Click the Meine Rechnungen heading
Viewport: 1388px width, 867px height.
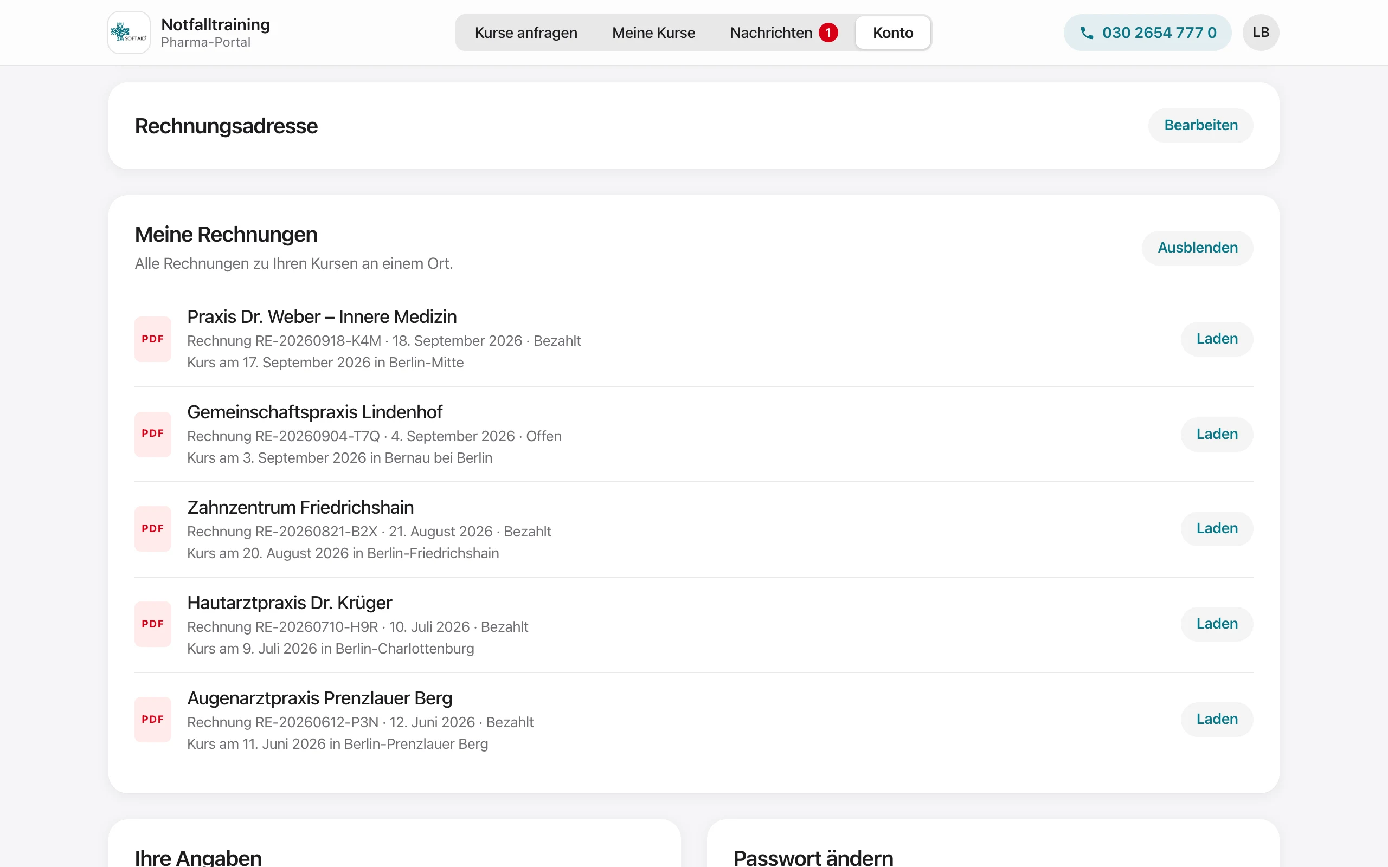pos(226,235)
